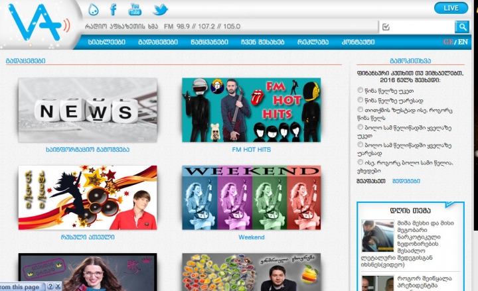Select the first poll radio option

(360, 89)
